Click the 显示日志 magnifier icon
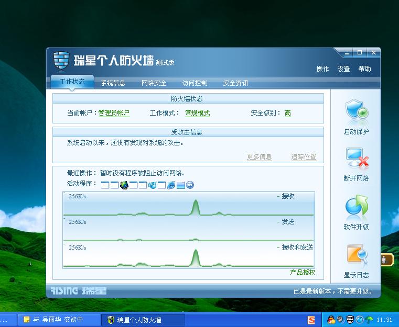This screenshot has width=399, height=327. pos(357,254)
